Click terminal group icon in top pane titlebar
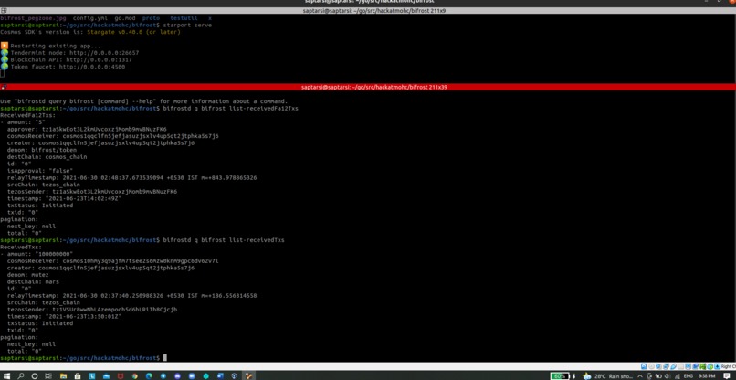 click(4, 10)
